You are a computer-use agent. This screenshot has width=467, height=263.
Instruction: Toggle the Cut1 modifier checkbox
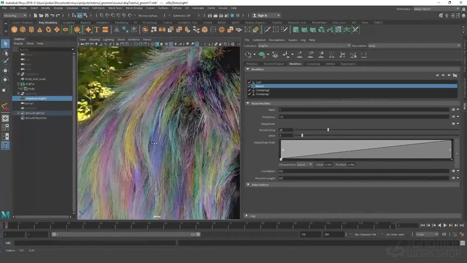[249, 82]
